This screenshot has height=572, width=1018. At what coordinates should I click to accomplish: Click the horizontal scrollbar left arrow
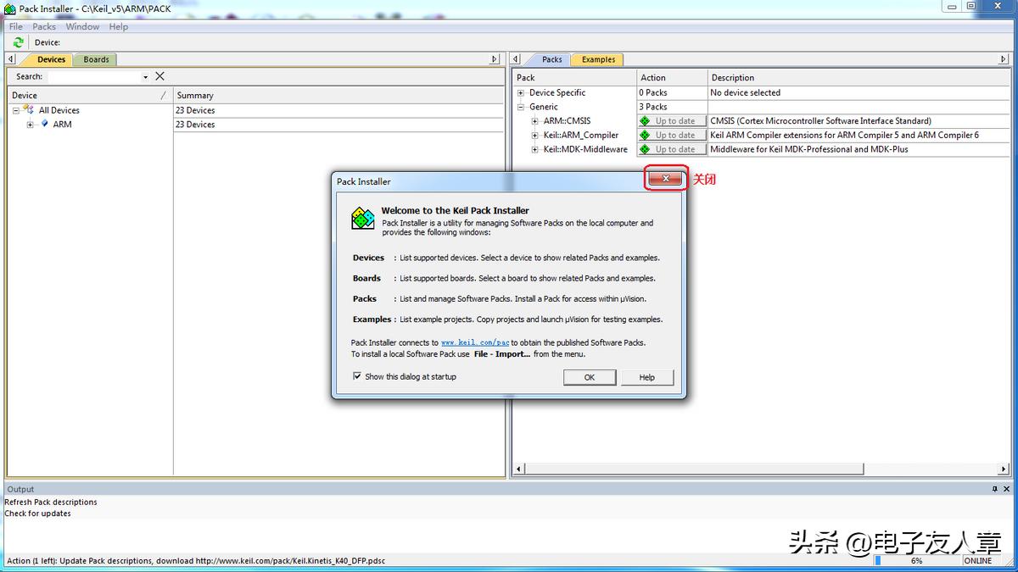519,468
